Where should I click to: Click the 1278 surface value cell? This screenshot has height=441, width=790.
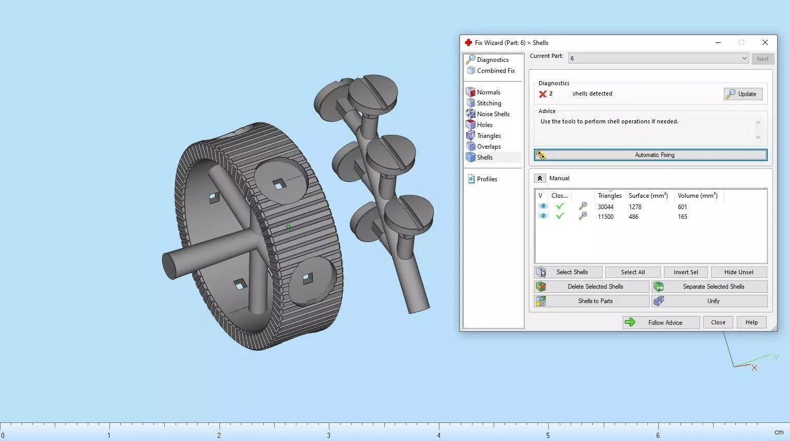635,207
